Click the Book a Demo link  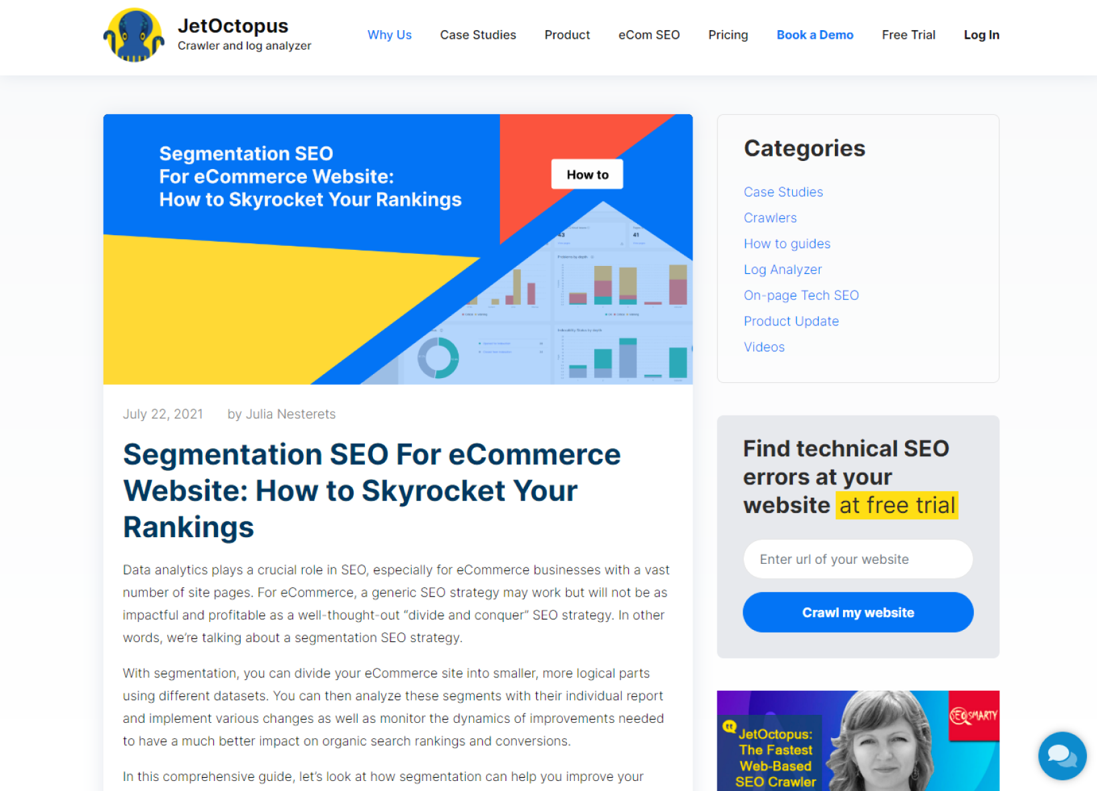pos(814,35)
